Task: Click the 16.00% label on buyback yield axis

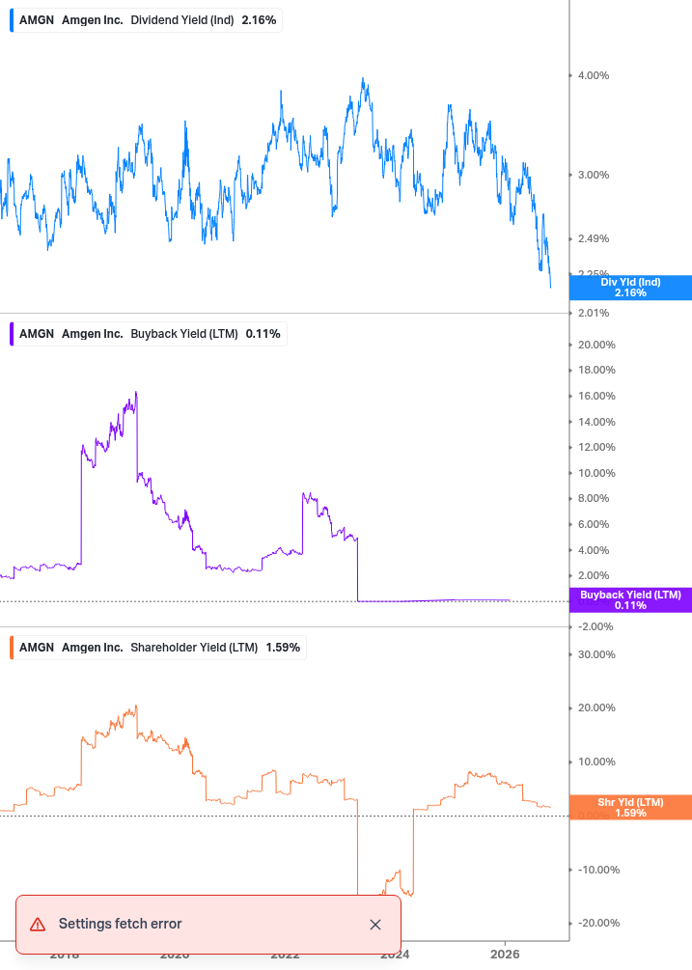Action: click(596, 396)
